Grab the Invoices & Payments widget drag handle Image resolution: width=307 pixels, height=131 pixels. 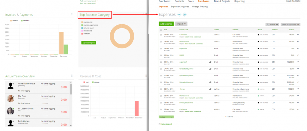72,14
